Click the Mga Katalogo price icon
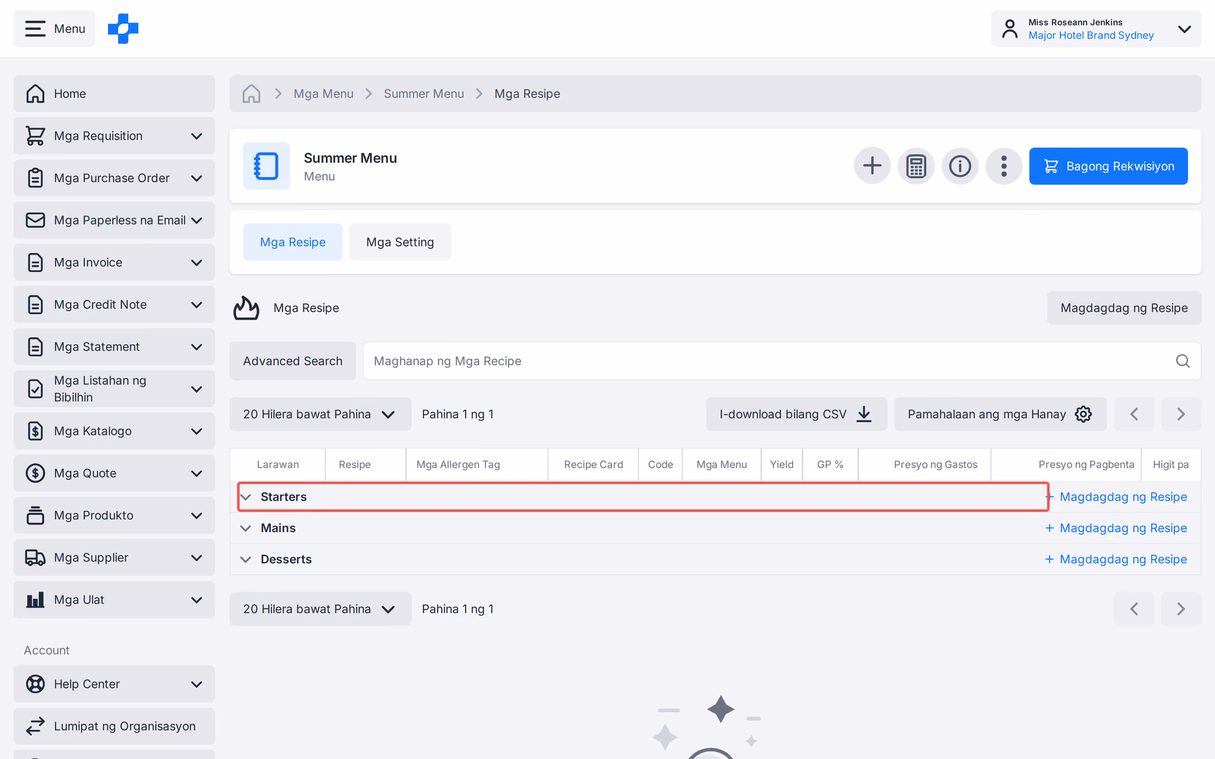Screen dimensions: 1215x759 (x=35, y=431)
